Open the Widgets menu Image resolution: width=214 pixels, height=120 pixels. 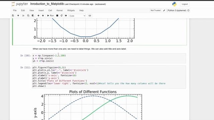click(x=71, y=10)
